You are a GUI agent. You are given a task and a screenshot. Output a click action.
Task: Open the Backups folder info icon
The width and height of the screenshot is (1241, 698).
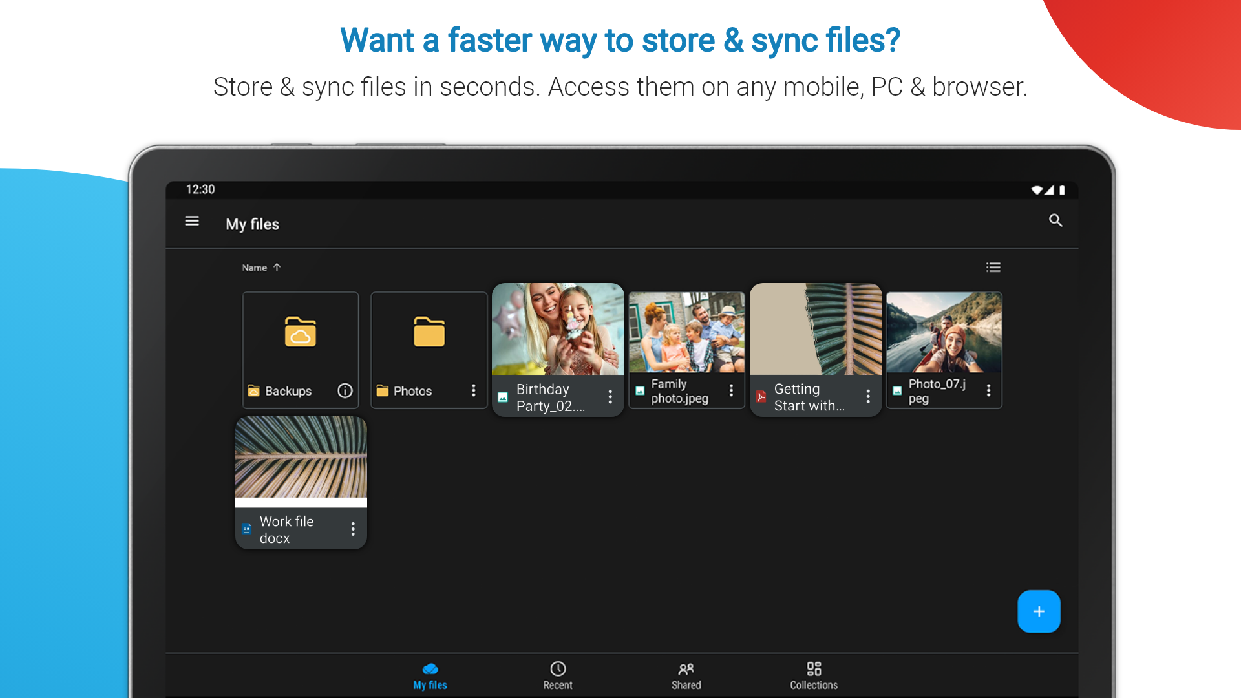pyautogui.click(x=345, y=390)
